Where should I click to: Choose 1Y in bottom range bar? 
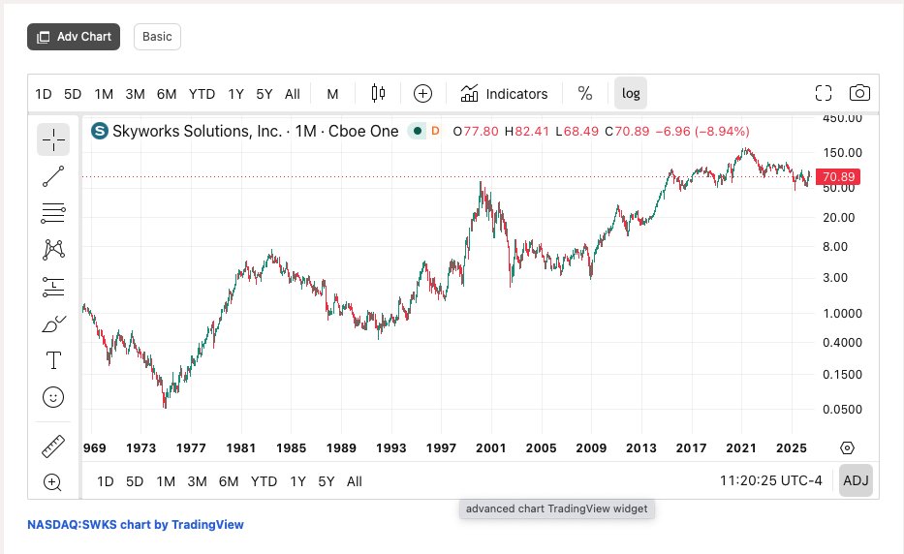coord(297,481)
